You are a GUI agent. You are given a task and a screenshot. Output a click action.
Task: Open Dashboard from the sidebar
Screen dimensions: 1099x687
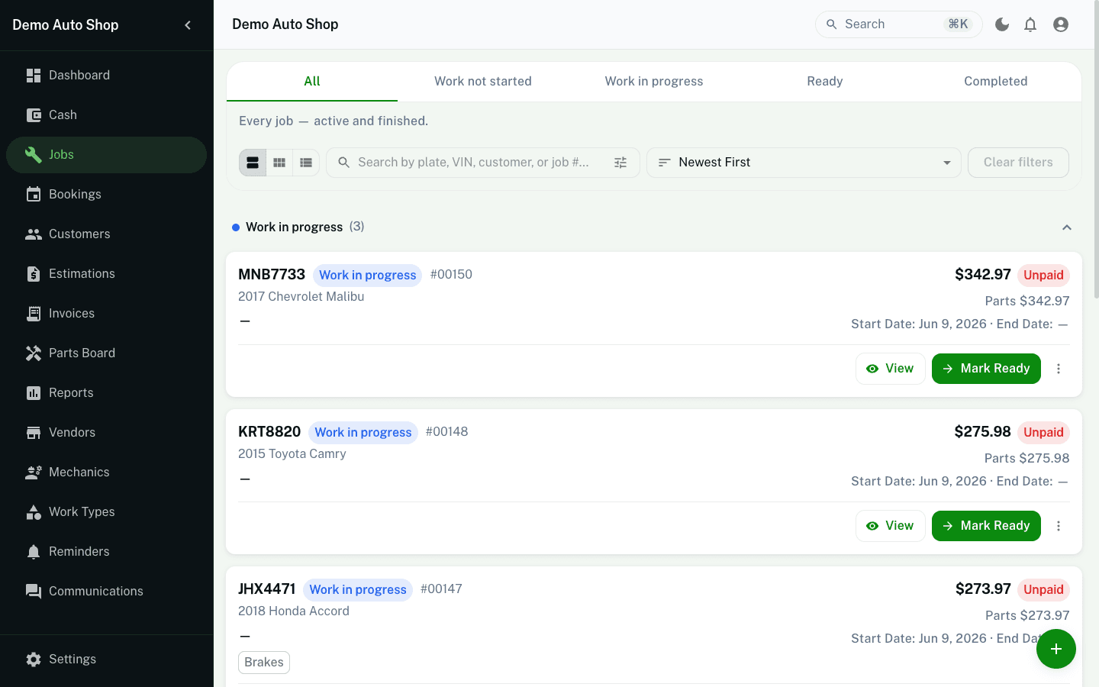pos(106,75)
